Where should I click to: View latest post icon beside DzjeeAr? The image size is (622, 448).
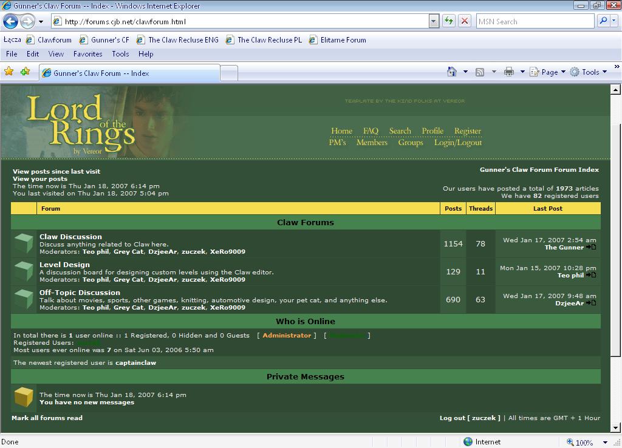[x=591, y=303]
